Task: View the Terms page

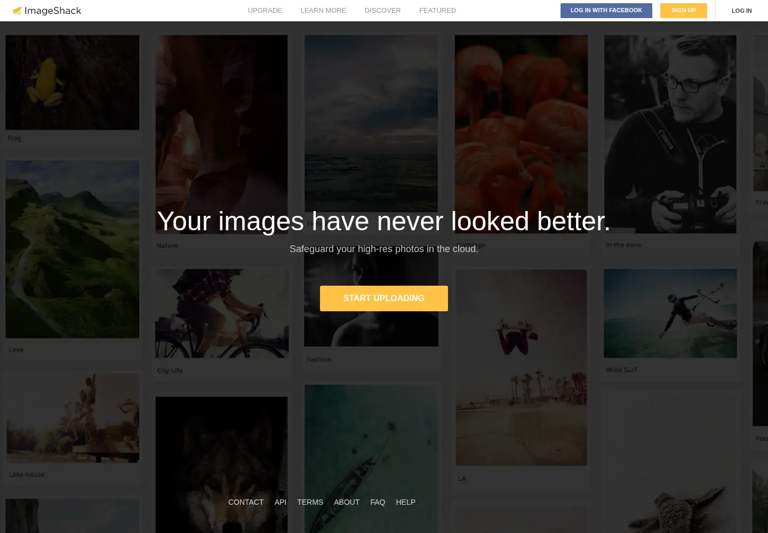Action: [310, 502]
